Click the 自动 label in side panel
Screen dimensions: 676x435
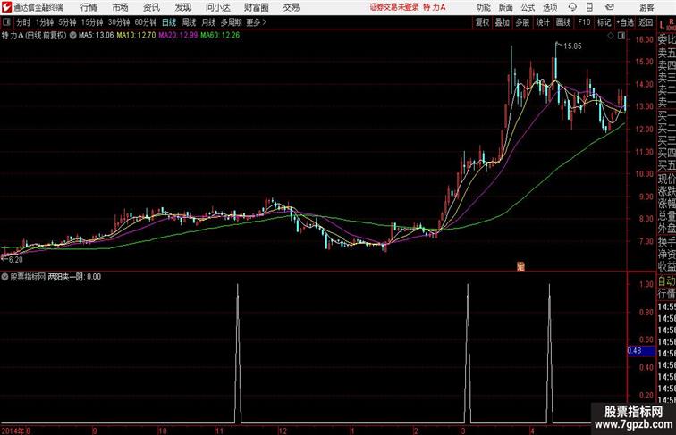(x=666, y=281)
